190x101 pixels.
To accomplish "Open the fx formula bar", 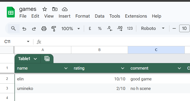I will [39, 42].
